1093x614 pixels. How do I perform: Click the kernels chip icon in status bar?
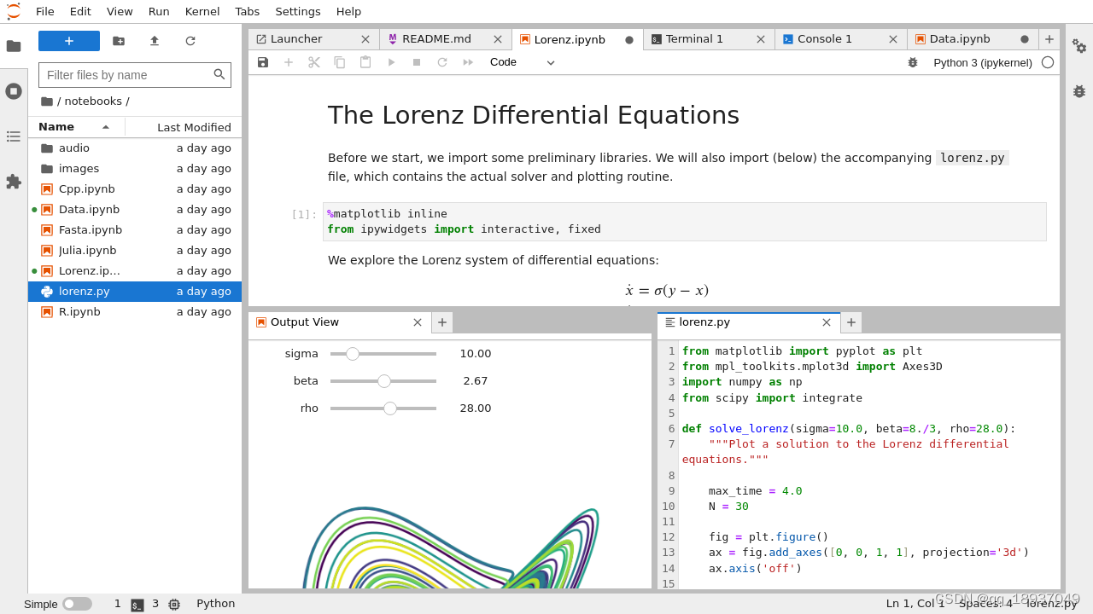(174, 604)
